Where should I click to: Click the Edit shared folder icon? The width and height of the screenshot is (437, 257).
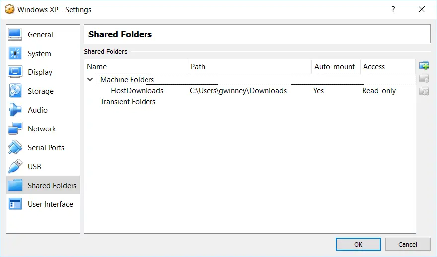(x=424, y=78)
